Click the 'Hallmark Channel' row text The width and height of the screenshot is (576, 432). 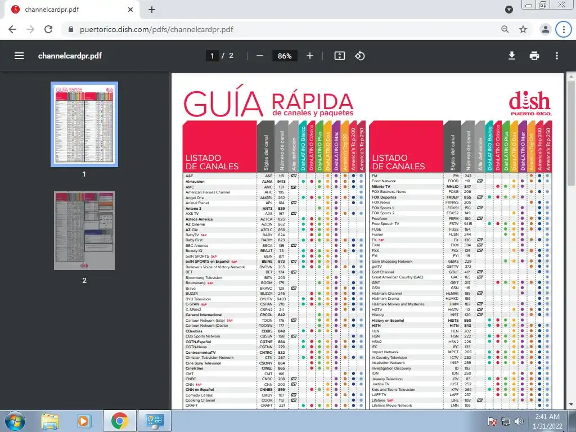pos(386,294)
